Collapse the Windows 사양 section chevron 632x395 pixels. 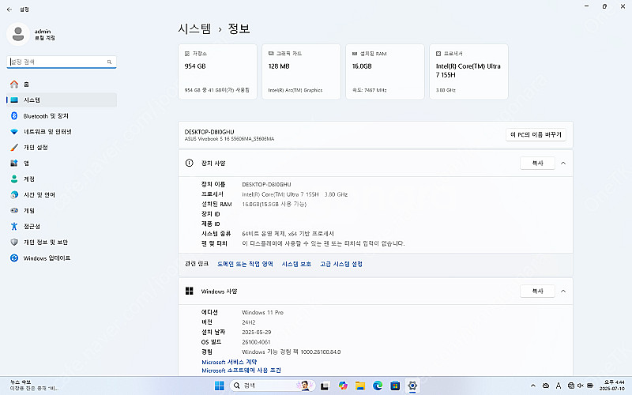coord(563,291)
